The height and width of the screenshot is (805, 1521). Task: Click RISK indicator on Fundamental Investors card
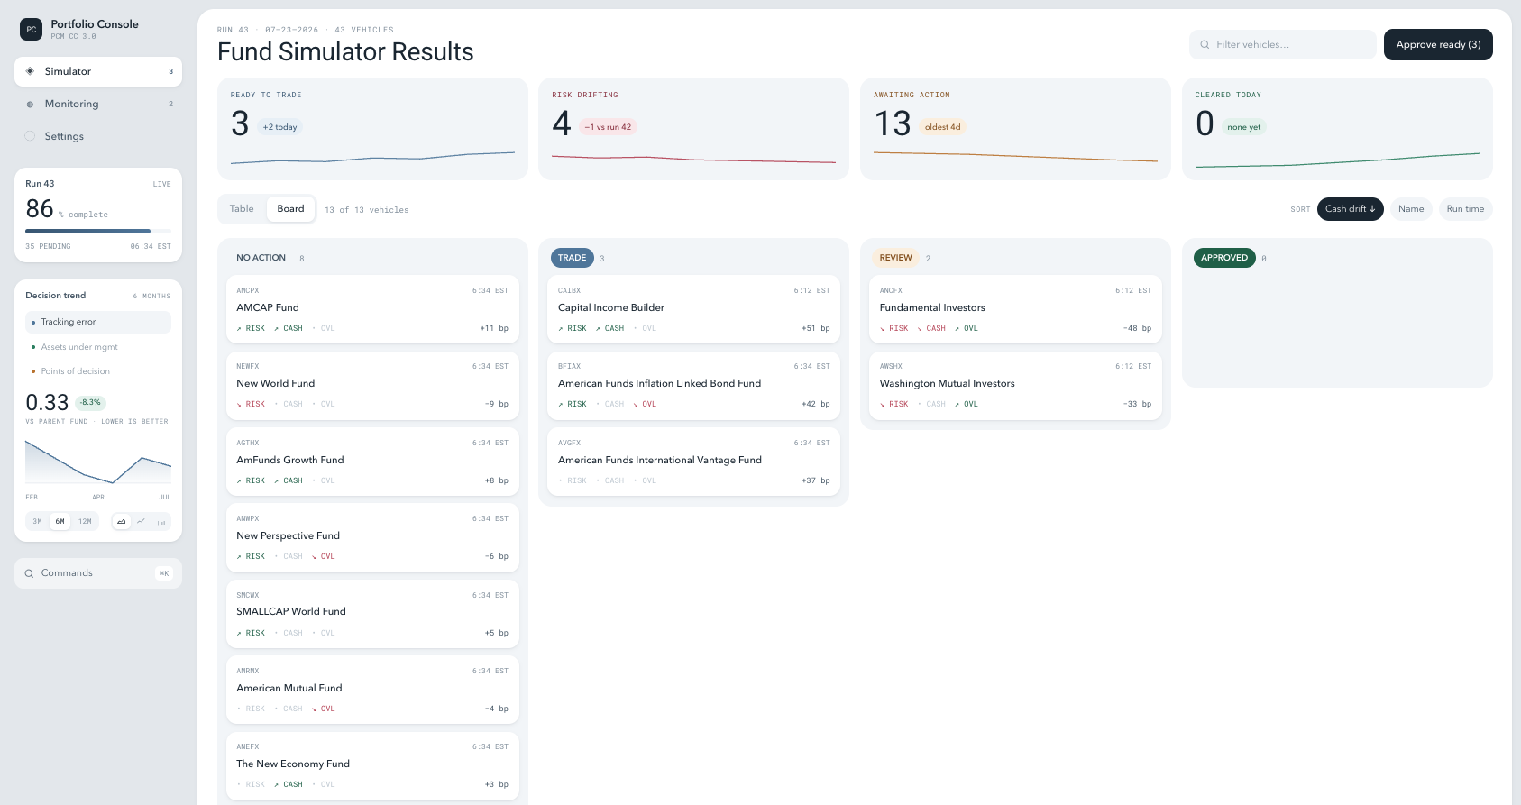coord(894,328)
